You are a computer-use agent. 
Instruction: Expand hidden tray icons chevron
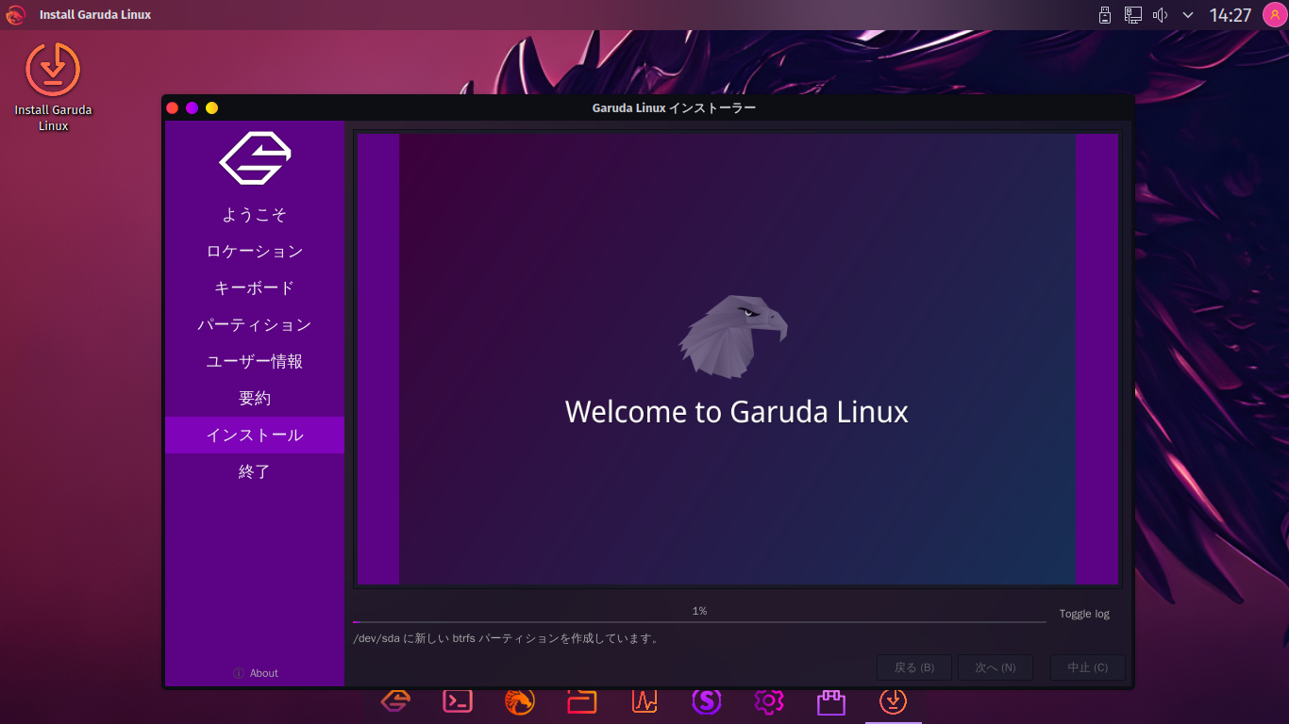pos(1188,15)
